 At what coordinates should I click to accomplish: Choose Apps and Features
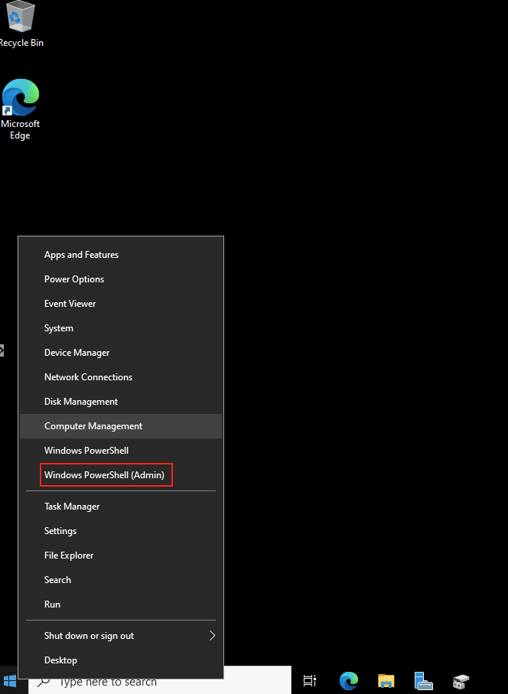pos(121,255)
